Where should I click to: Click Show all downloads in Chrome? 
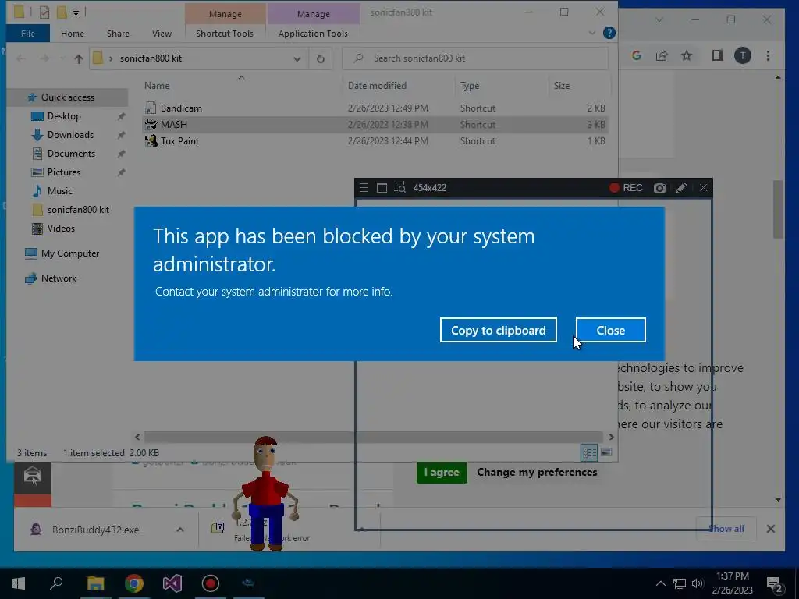point(726,529)
